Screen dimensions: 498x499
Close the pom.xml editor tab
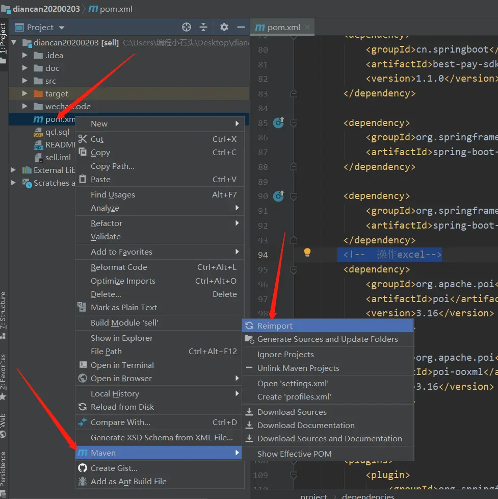(x=307, y=28)
